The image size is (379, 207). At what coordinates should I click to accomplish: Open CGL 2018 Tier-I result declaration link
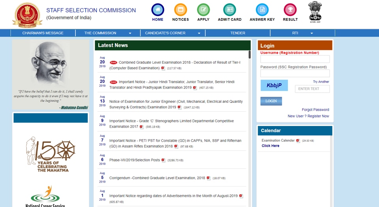[175, 65]
